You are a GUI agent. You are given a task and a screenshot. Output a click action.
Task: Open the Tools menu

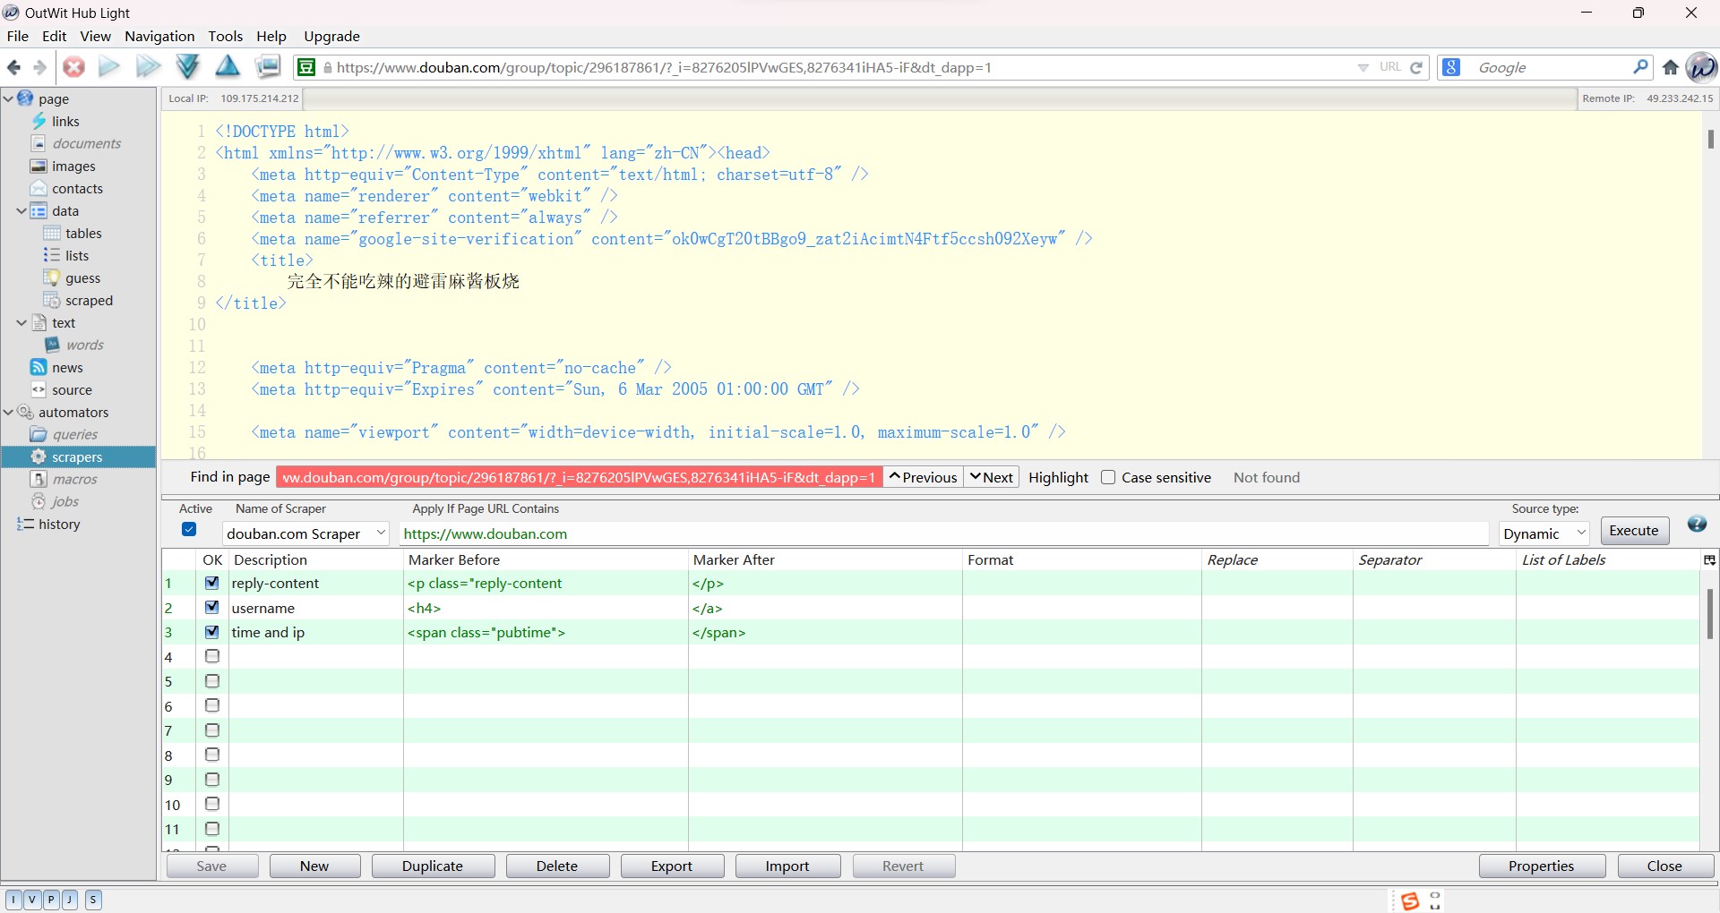(225, 36)
